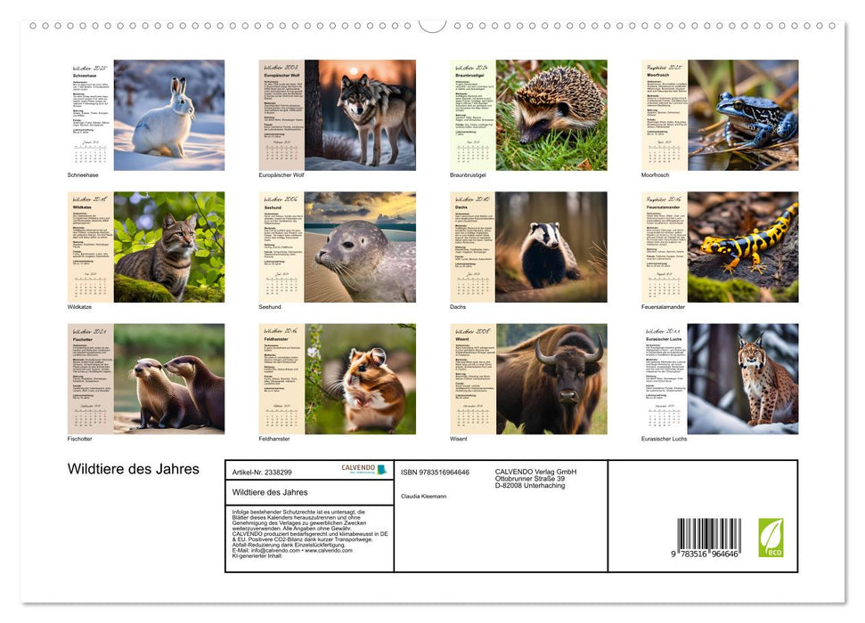Click "D-82008 Unterhaching" text
This screenshot has width=865, height=623.
click(x=529, y=486)
